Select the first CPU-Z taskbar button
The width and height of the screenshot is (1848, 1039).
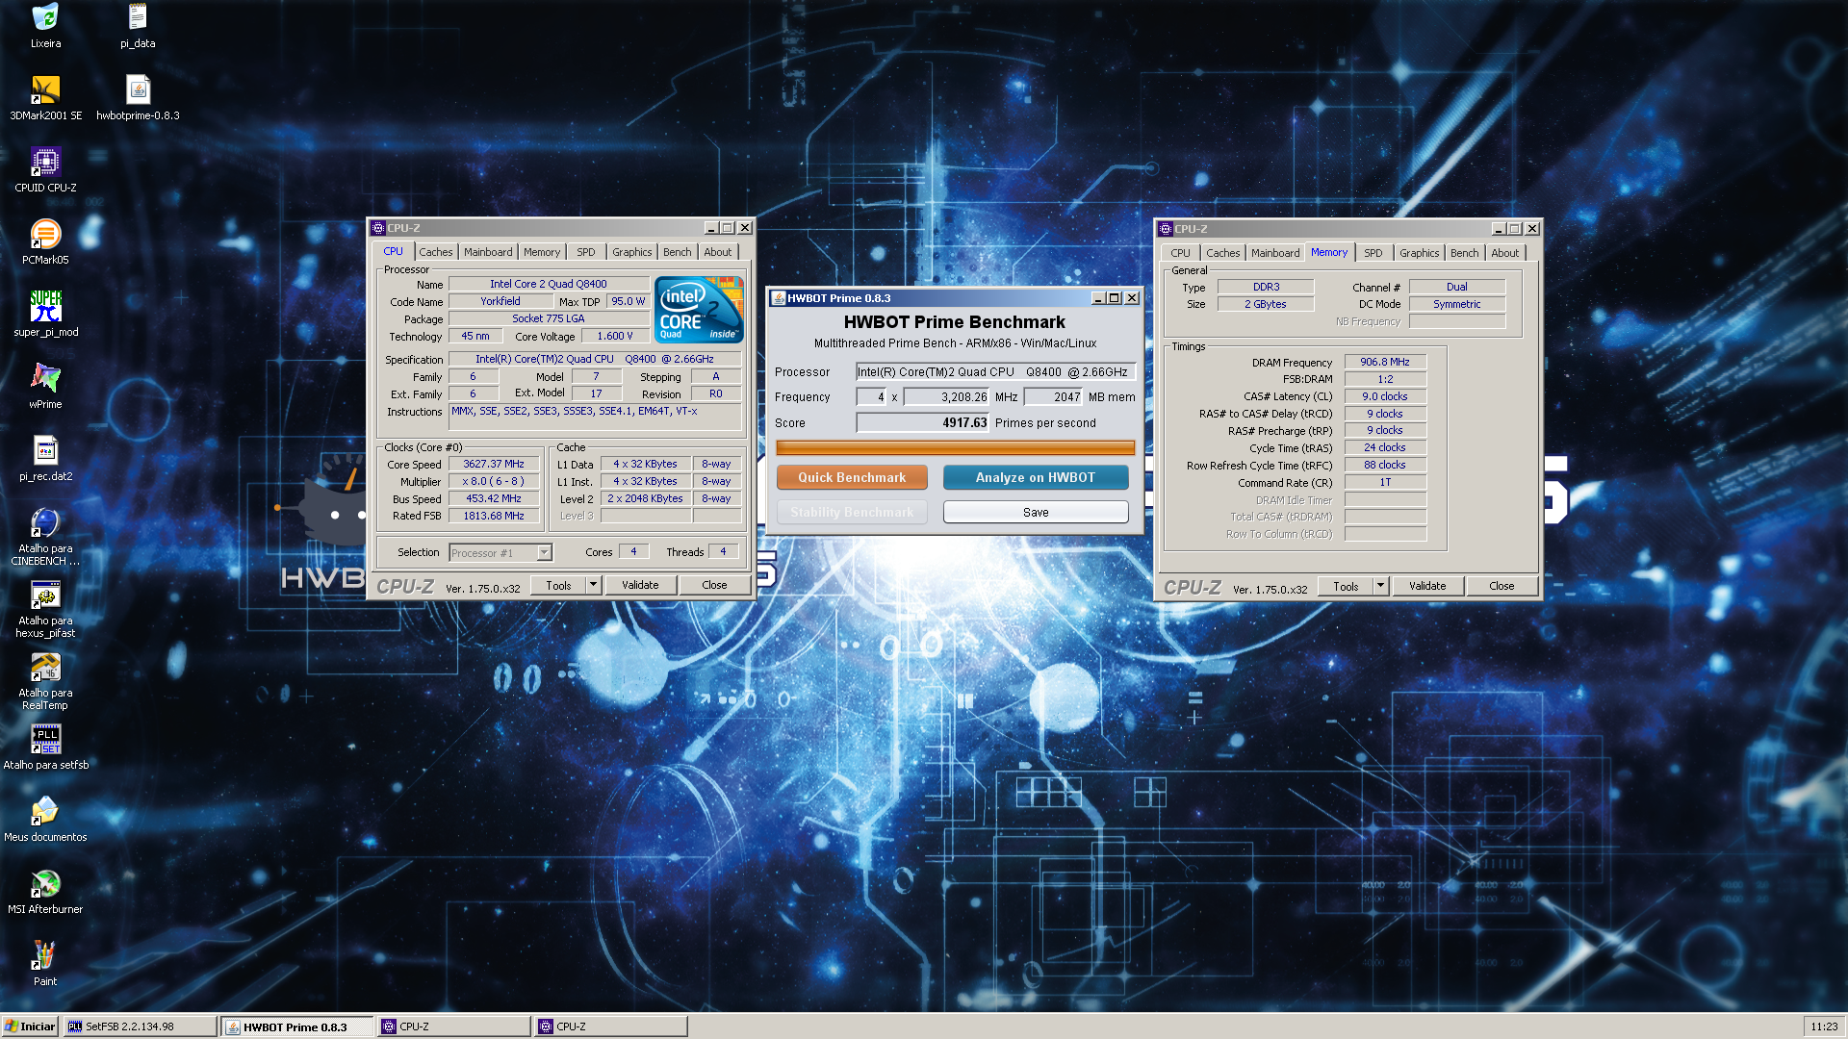point(453,1026)
